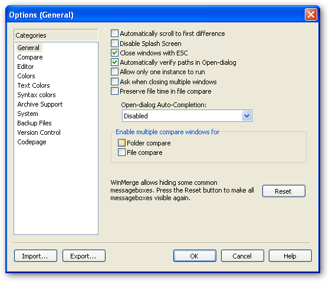Close the Options dialog with X
329x282 pixels.
pos(311,15)
